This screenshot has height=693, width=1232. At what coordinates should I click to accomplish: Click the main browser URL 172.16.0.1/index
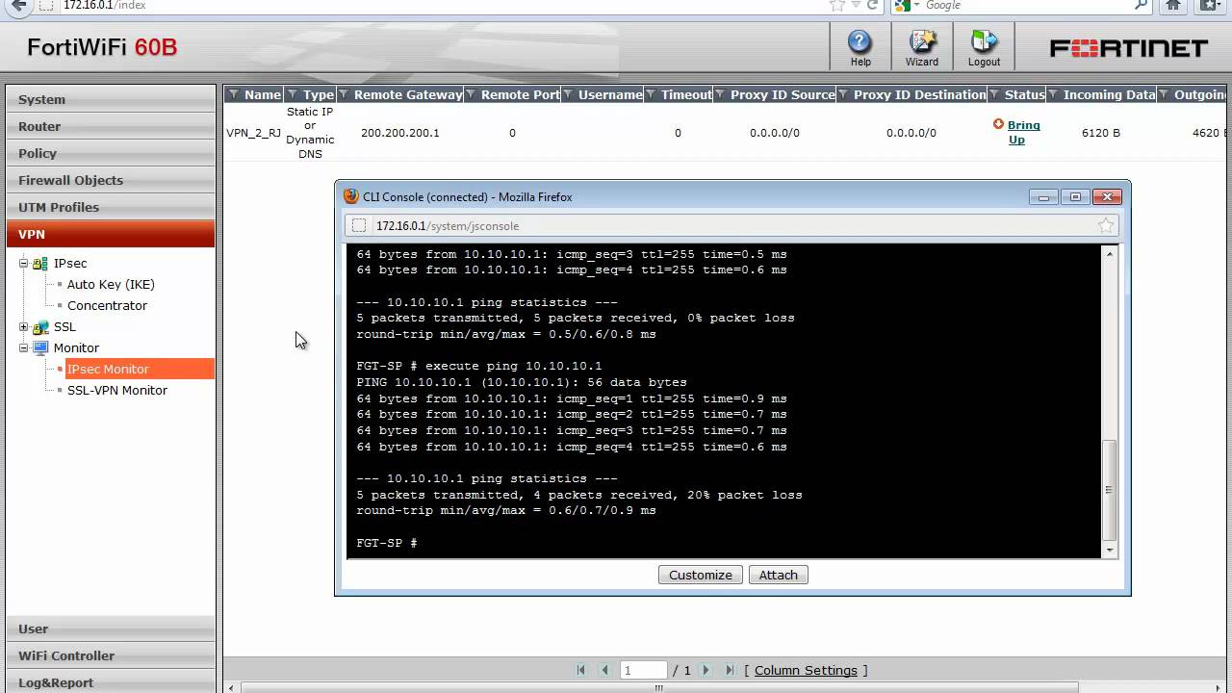tap(105, 5)
